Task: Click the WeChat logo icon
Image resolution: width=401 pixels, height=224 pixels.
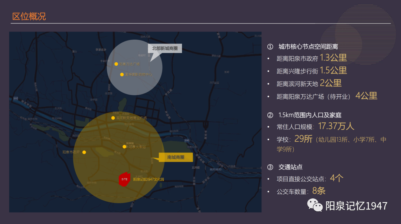Action: click(314, 206)
